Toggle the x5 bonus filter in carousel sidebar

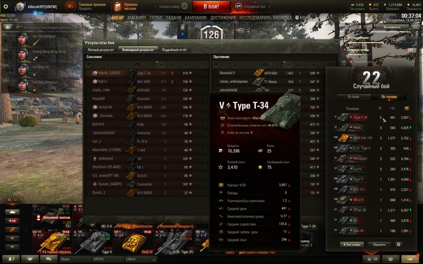12,221
